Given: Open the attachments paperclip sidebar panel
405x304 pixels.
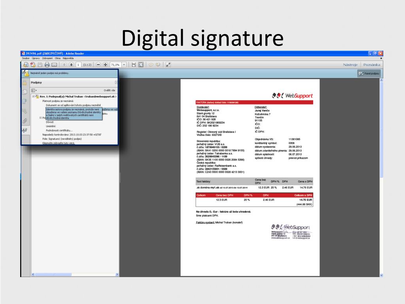Looking at the screenshot, I should (25, 121).
